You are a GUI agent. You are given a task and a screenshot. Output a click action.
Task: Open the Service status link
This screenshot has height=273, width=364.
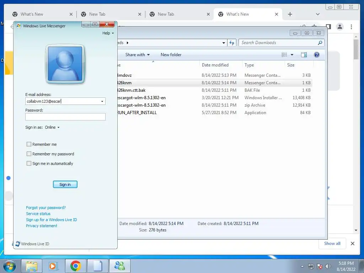click(38, 214)
